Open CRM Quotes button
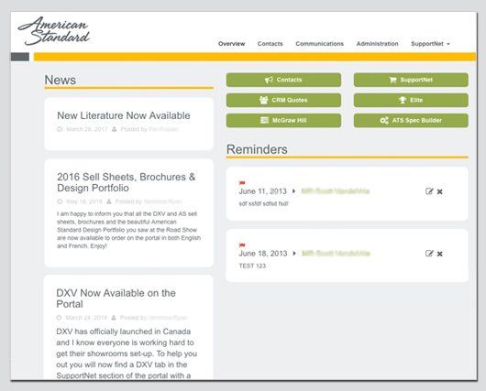The image size is (486, 391). [x=283, y=100]
